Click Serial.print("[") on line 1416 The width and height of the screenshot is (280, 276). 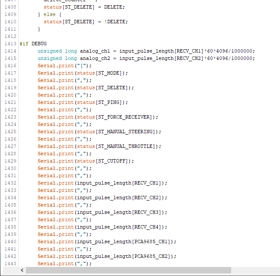(64, 66)
